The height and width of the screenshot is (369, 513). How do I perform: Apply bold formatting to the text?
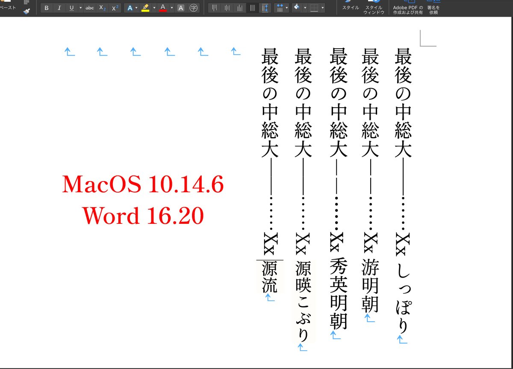point(47,7)
